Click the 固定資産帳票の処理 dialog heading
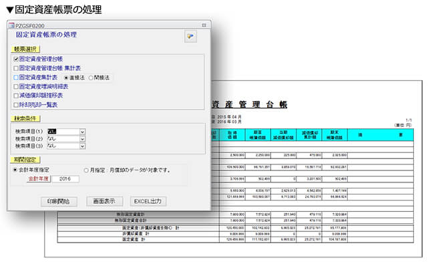 click(x=46, y=35)
